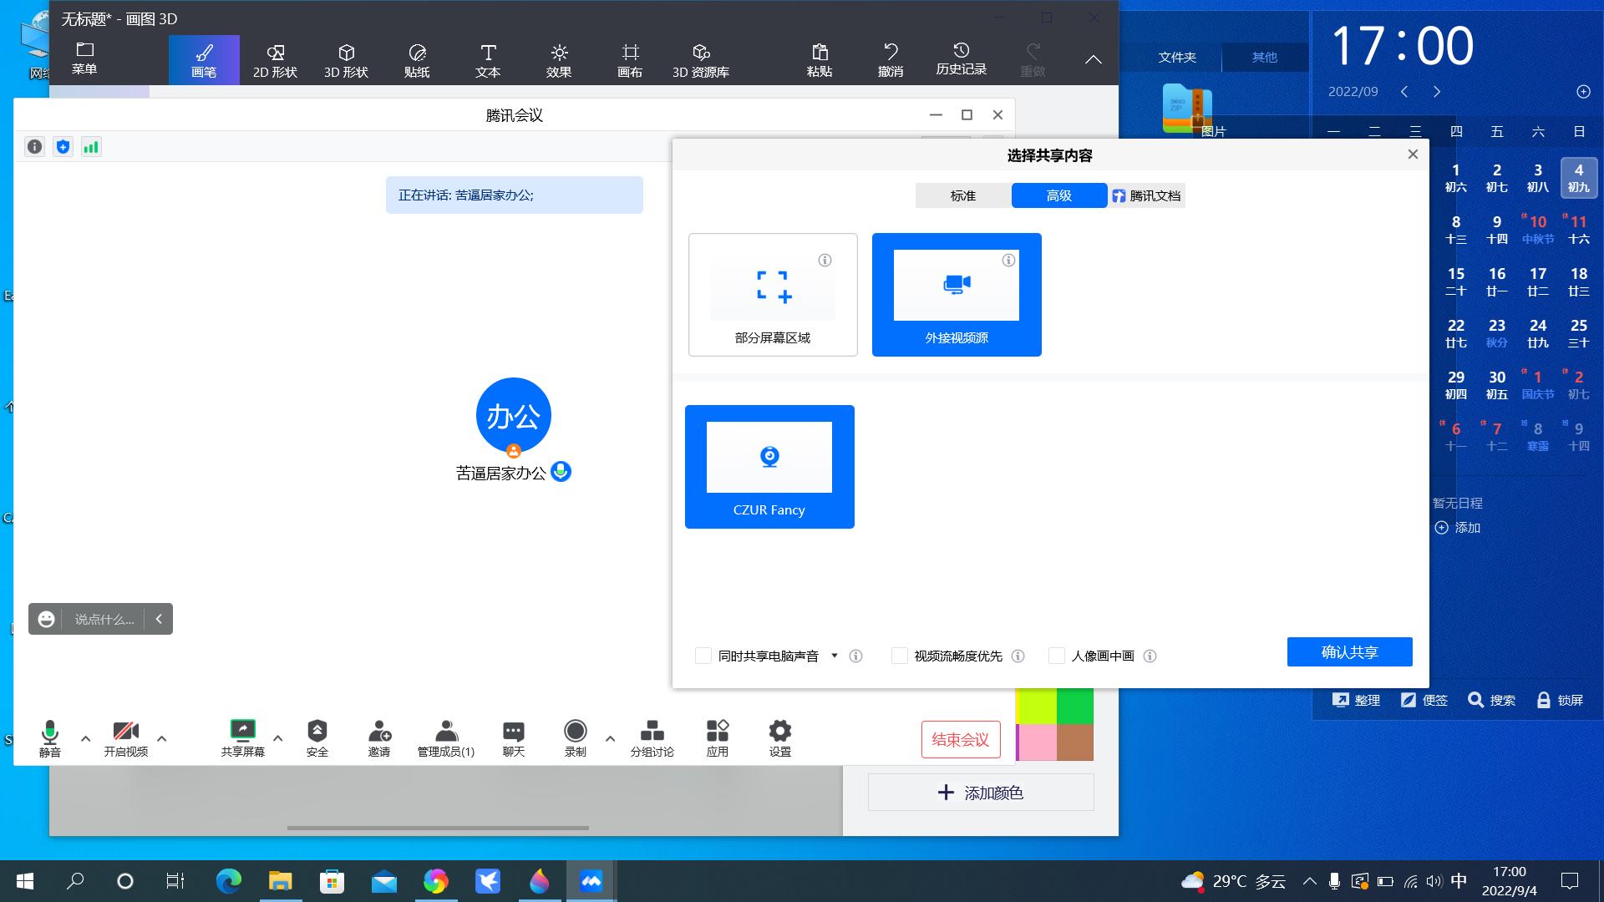The image size is (1604, 902).
Task: Click Confirm Share button
Action: pos(1349,651)
